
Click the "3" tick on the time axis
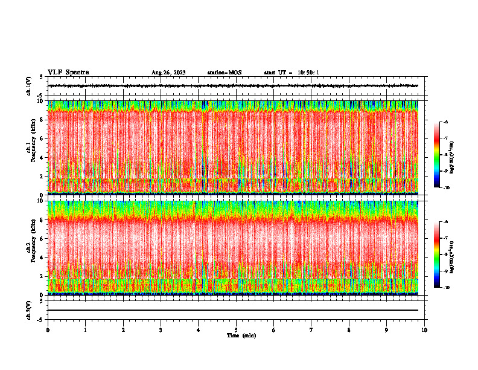(161, 330)
